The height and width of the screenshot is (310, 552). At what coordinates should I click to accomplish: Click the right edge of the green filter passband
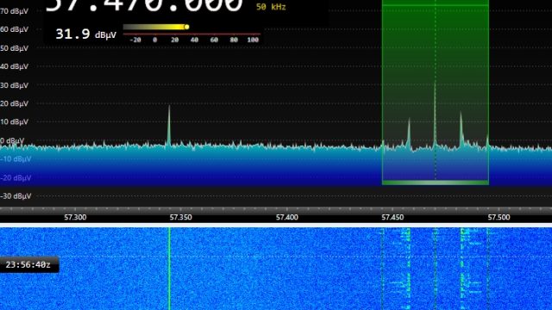pyautogui.click(x=488, y=91)
